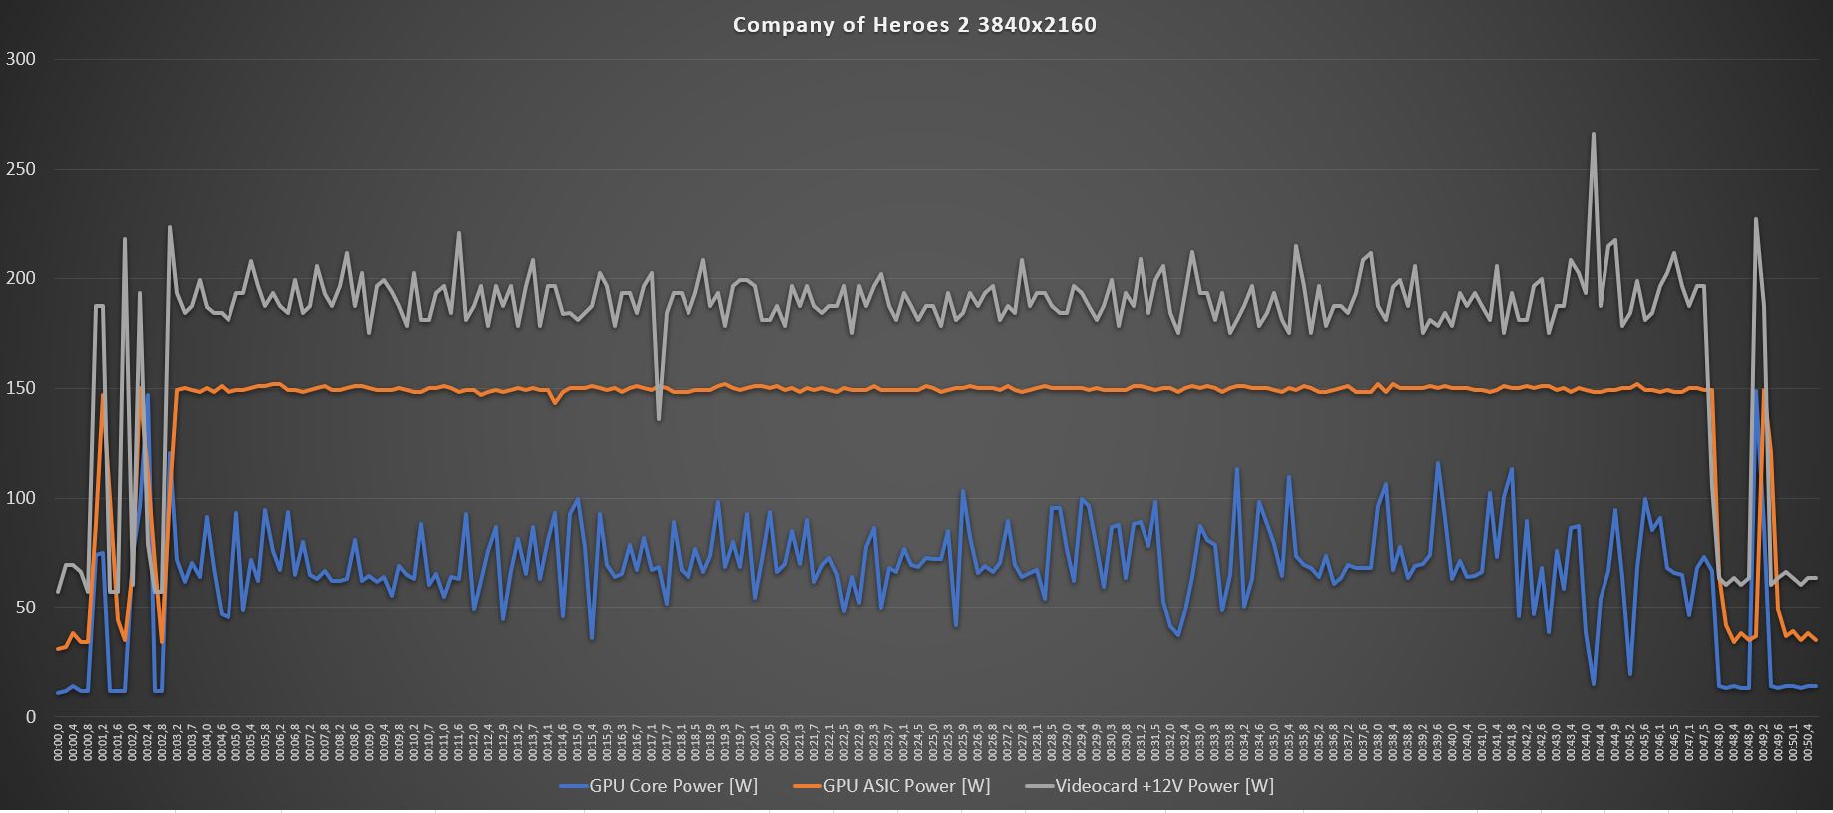Click the Videocard +12V Power [W] legend entry

tap(1149, 786)
